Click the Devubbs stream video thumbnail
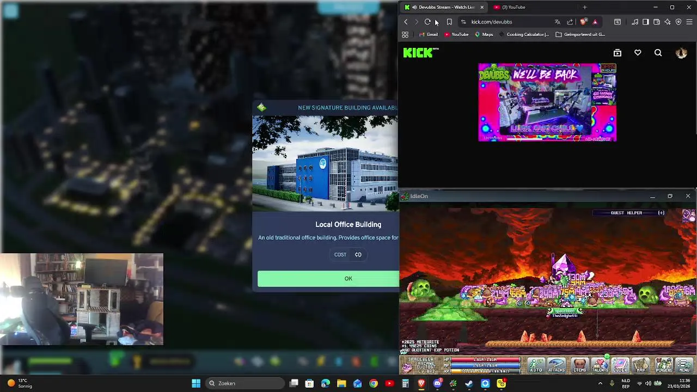This screenshot has height=392, width=697. (547, 102)
